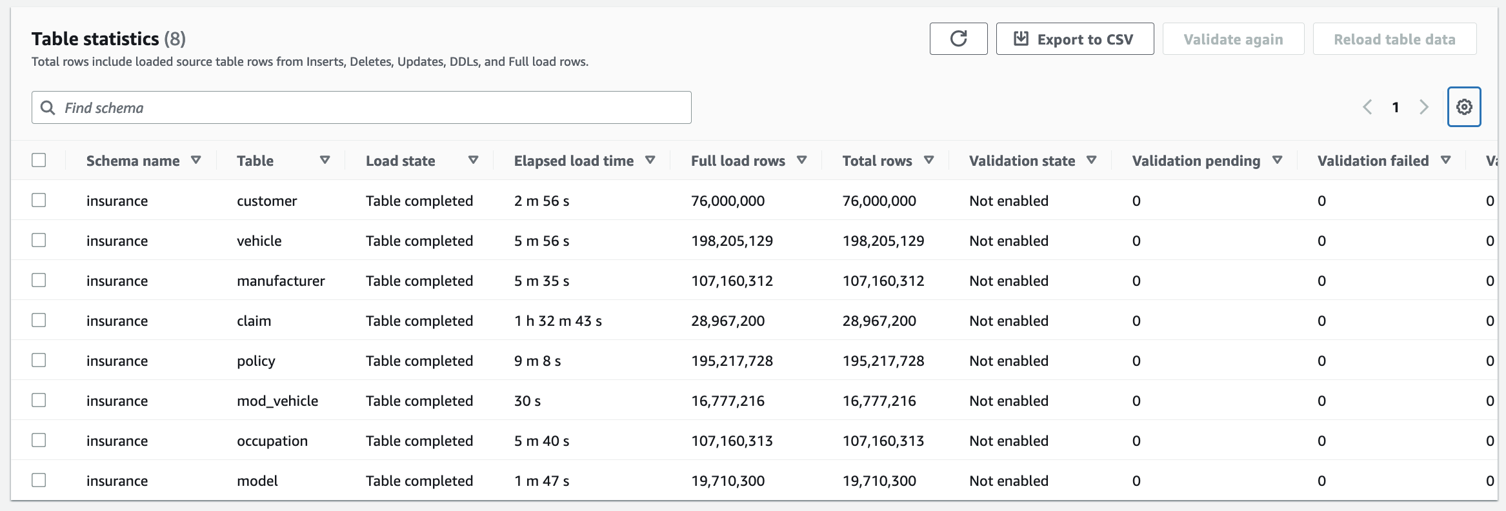
Task: Click page number 1 in pagination
Action: pos(1396,107)
